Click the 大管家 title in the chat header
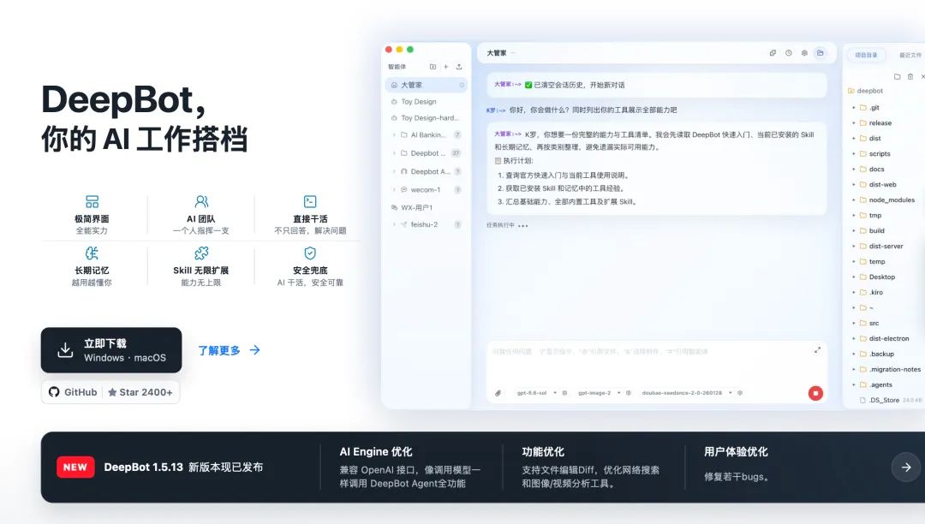The width and height of the screenshot is (925, 524). [x=497, y=53]
